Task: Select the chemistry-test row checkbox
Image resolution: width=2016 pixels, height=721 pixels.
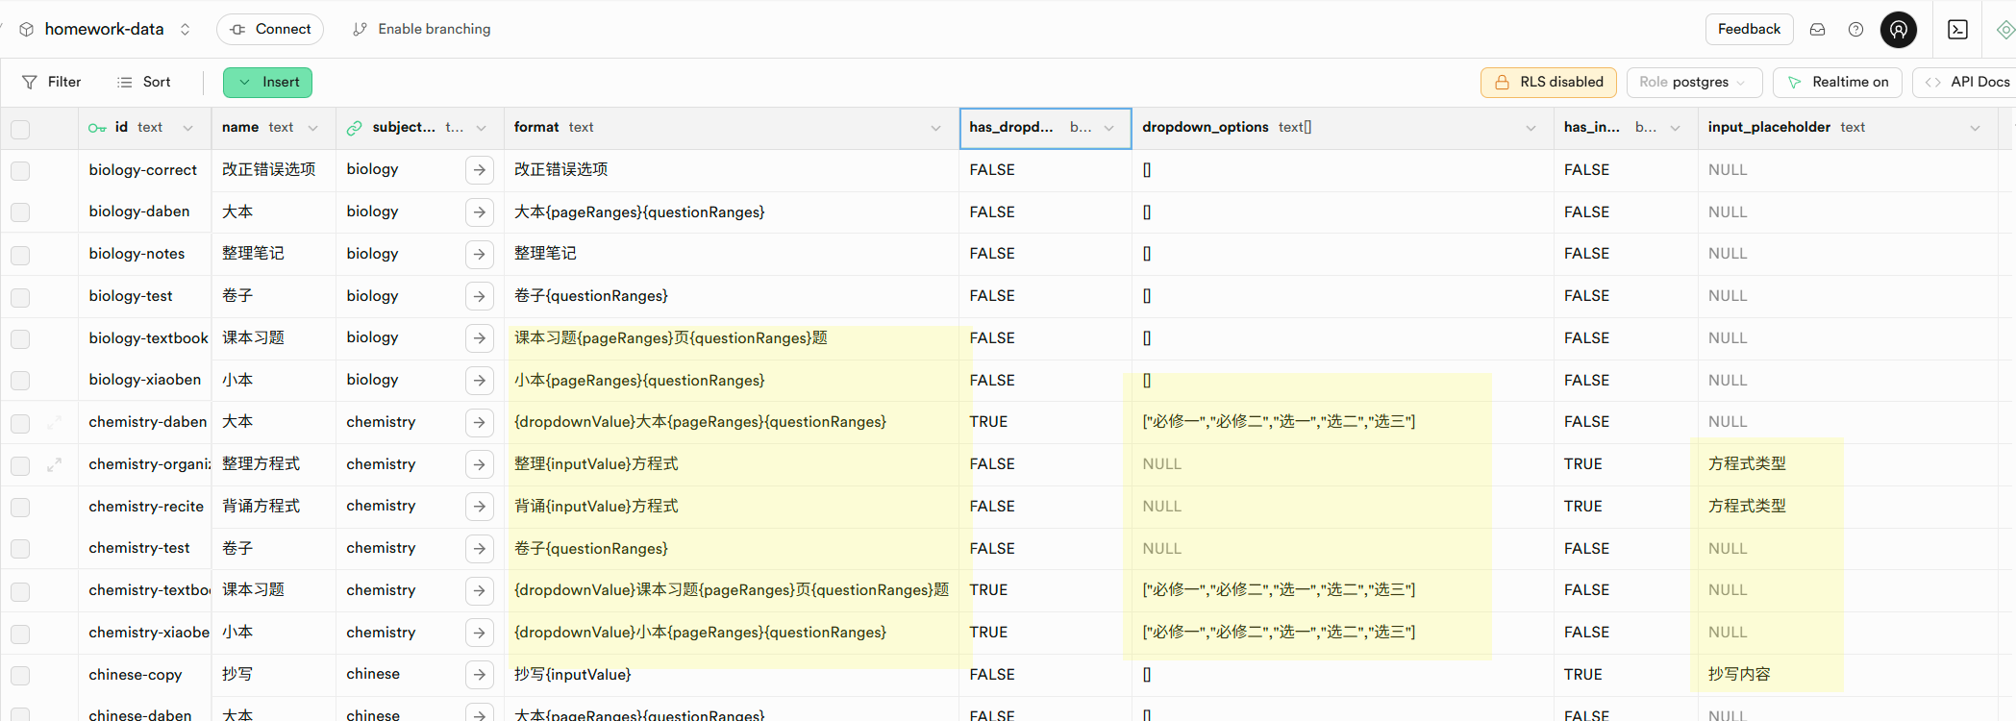Action: (x=20, y=549)
